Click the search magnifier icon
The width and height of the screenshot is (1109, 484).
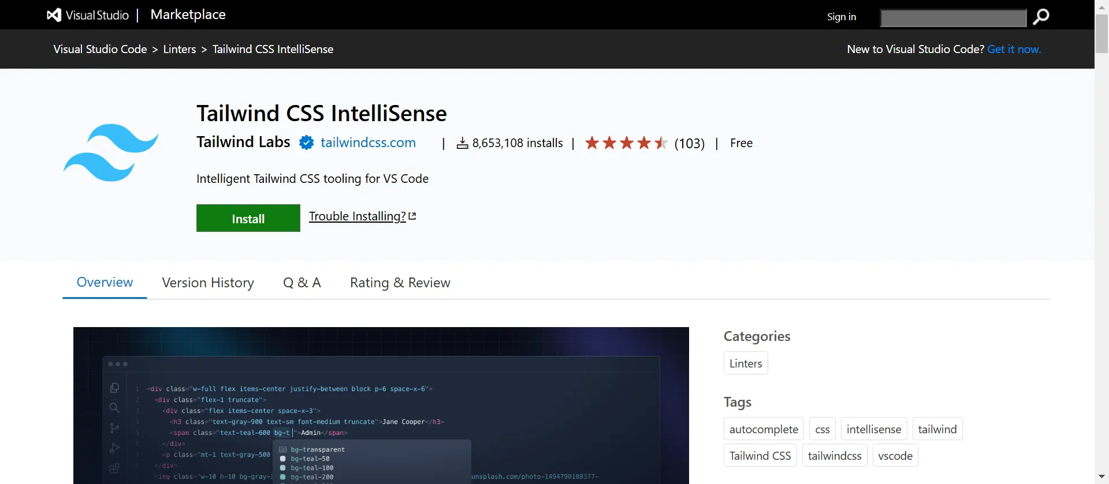1041,17
